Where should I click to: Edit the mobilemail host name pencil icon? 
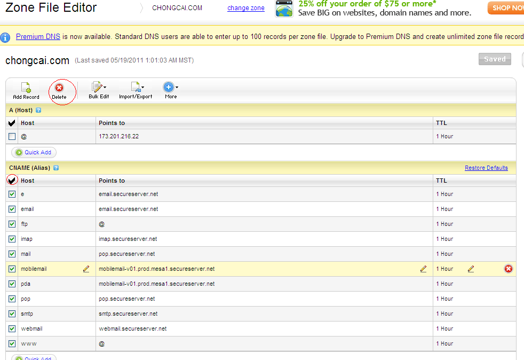(x=86, y=269)
